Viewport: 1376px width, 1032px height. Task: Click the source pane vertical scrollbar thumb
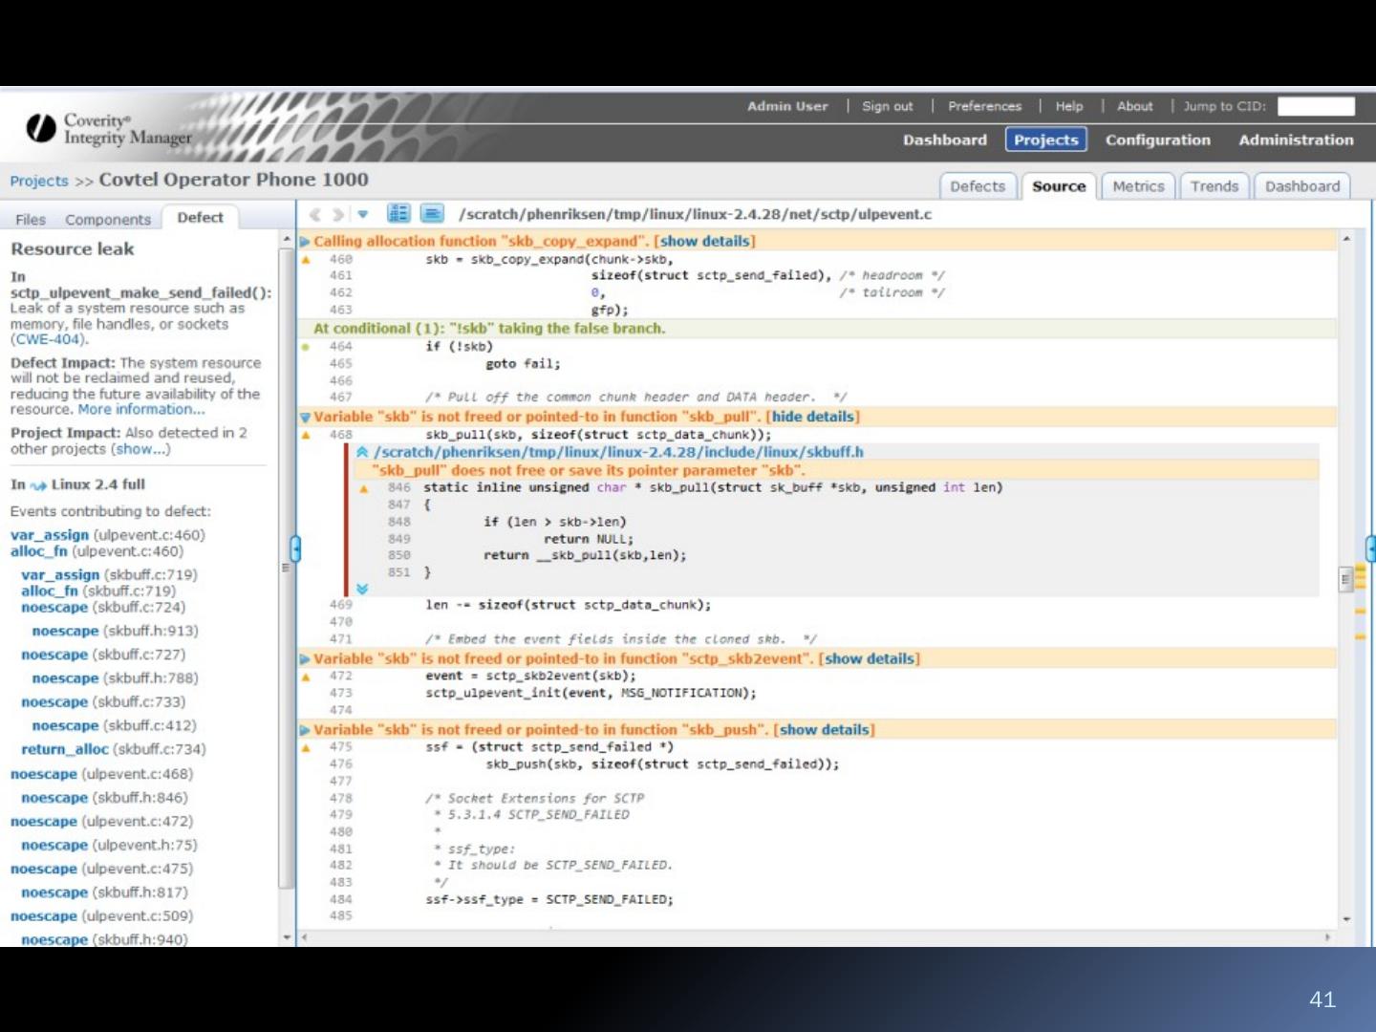(x=1346, y=578)
